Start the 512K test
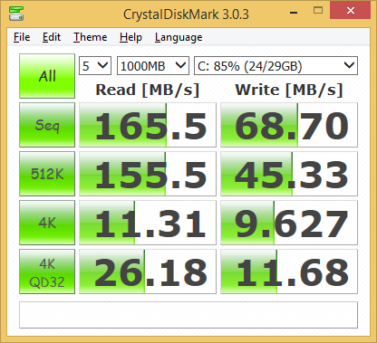The width and height of the screenshot is (377, 343). point(47,174)
